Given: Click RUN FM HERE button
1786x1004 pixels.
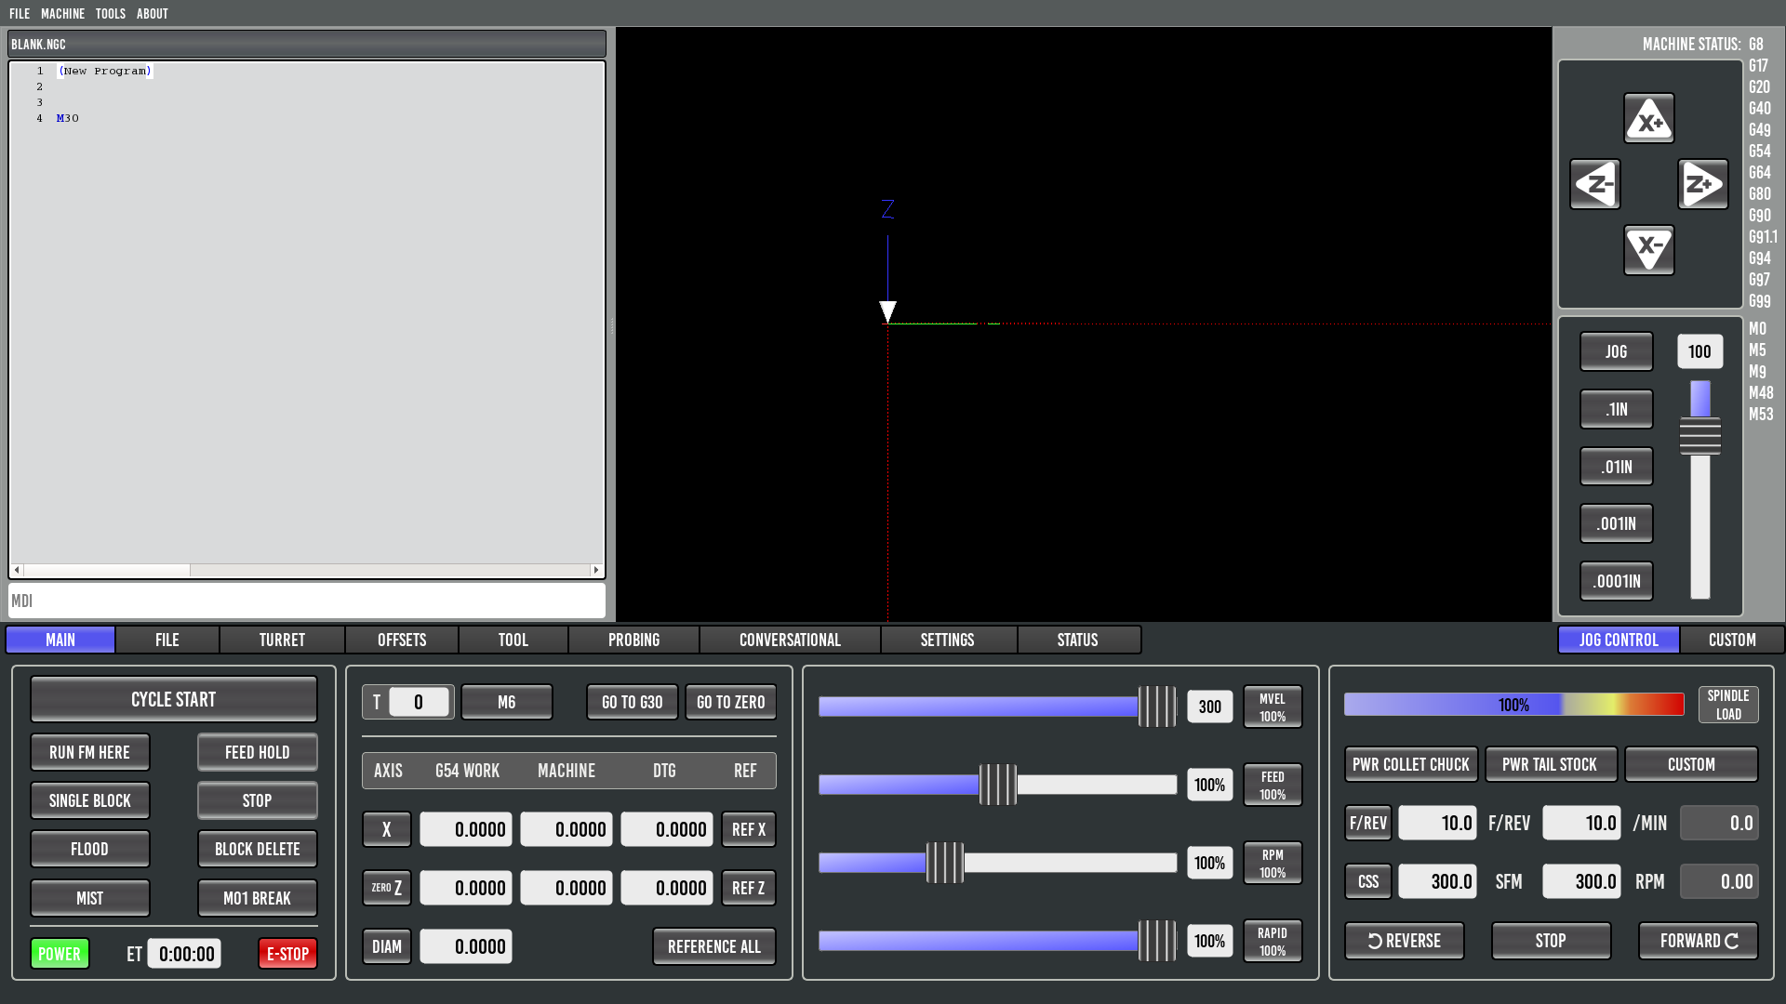Looking at the screenshot, I should click(x=90, y=752).
